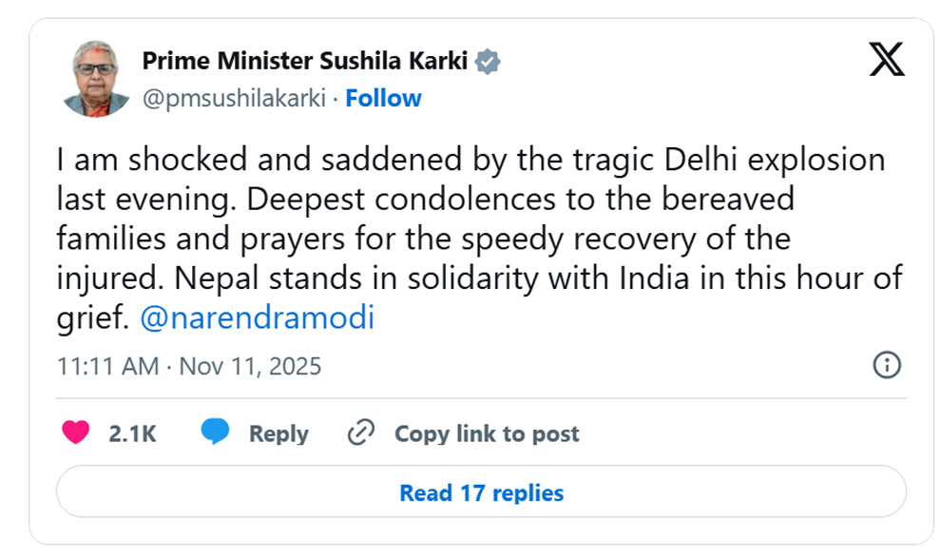Image resolution: width=941 pixels, height=556 pixels.
Task: Open the @narendramodi mention
Action: (x=257, y=318)
